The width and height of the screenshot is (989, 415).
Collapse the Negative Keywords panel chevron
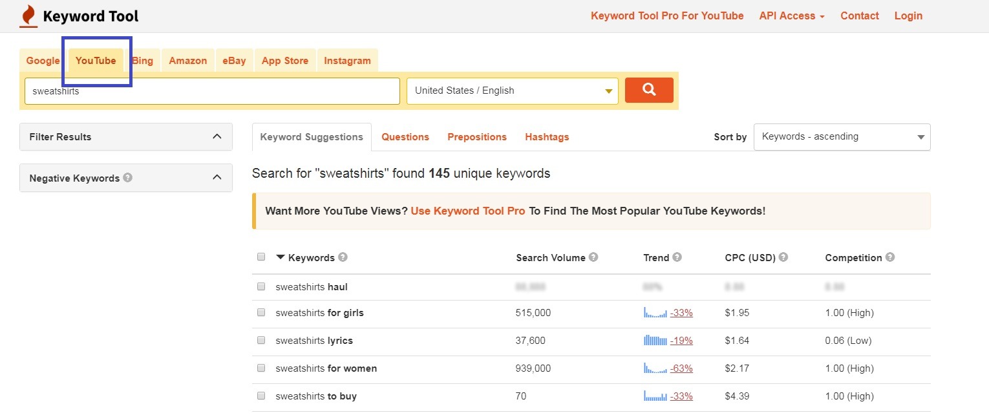point(217,177)
